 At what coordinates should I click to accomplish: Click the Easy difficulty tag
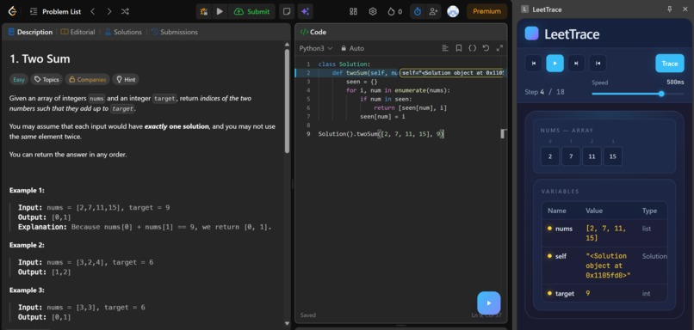tap(19, 80)
